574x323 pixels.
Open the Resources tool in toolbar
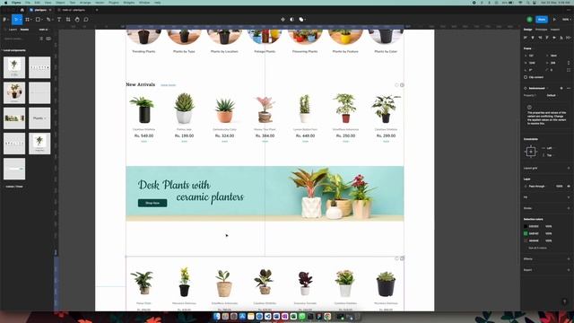pos(68,20)
